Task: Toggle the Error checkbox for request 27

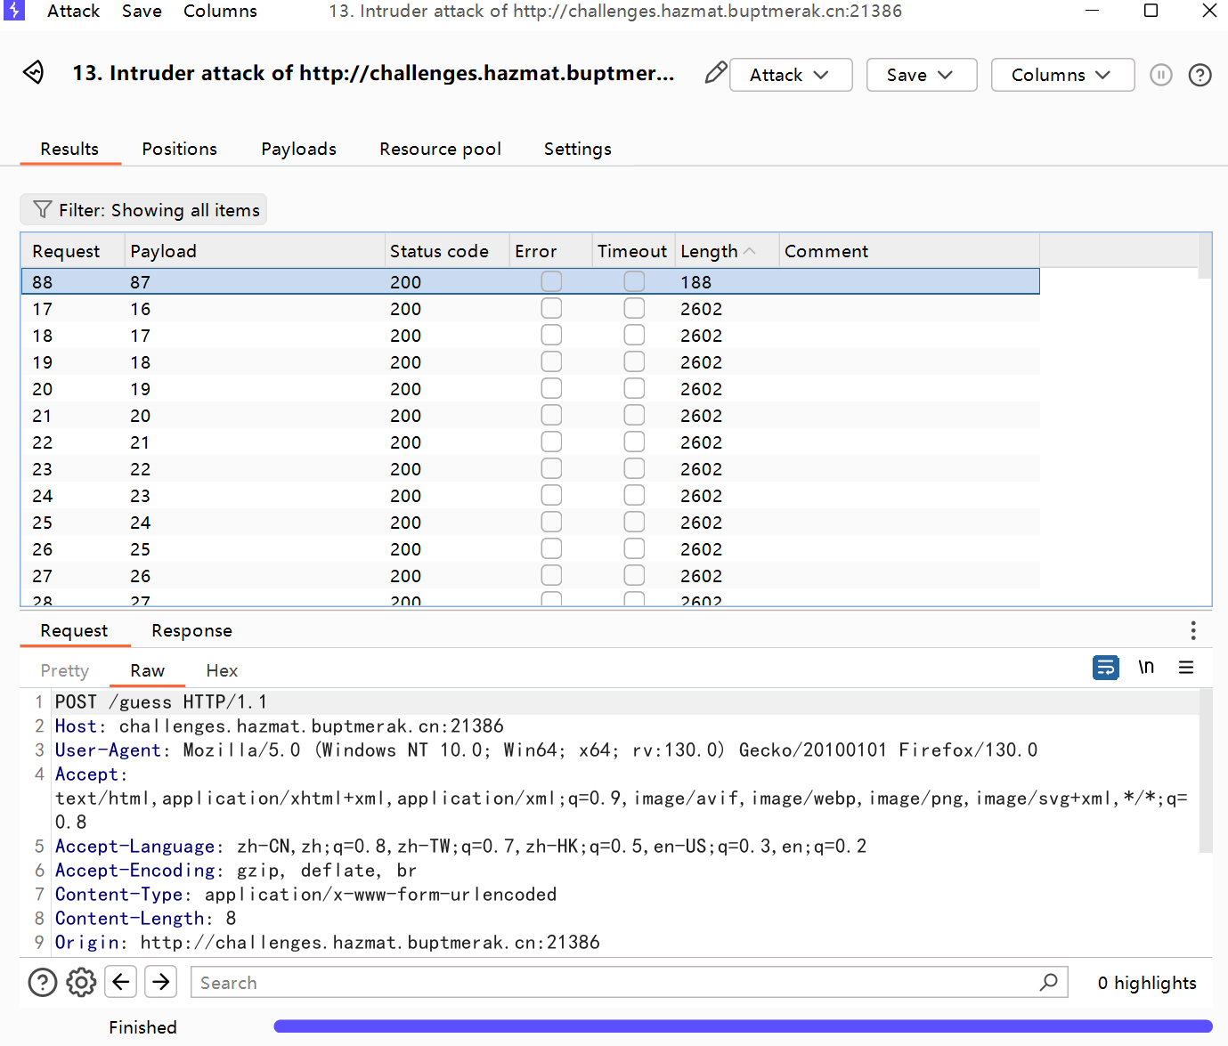Action: pos(552,575)
